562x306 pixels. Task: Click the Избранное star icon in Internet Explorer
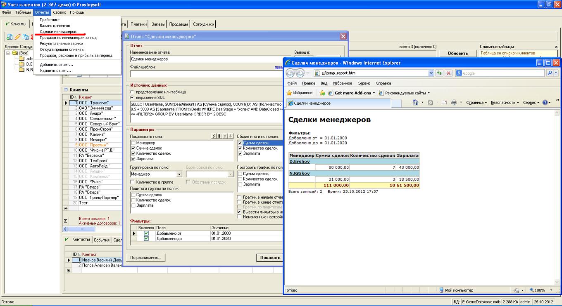[289, 93]
